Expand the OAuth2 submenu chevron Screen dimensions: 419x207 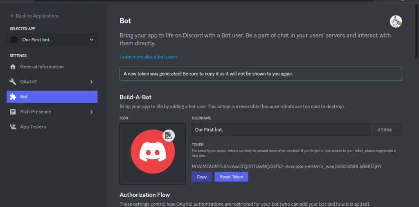pyautogui.click(x=91, y=82)
